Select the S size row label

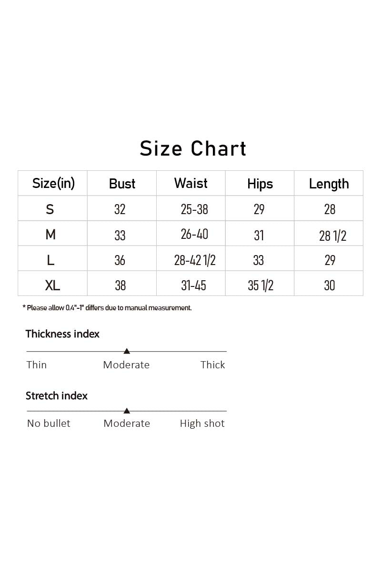click(x=50, y=209)
